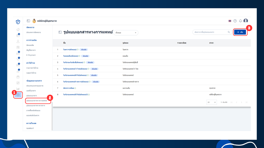264x148 pixels.
Task: Click the settings menu vertical scrollbar
Action: tap(52, 116)
